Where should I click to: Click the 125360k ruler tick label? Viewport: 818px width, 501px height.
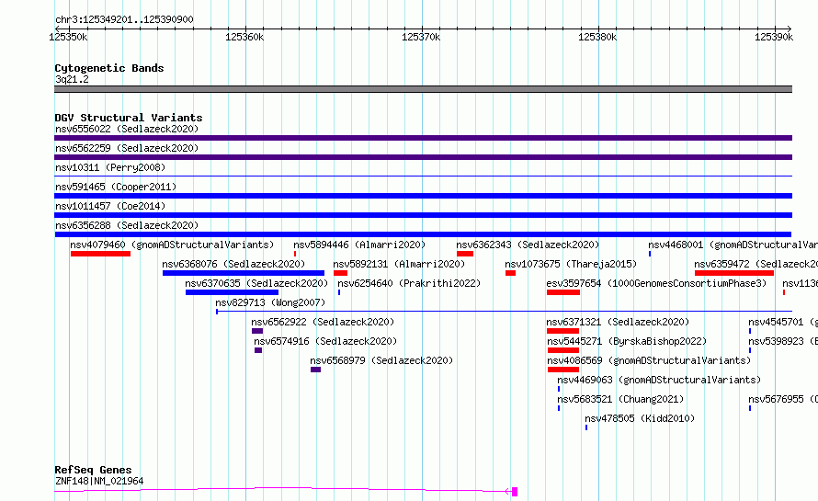click(244, 37)
